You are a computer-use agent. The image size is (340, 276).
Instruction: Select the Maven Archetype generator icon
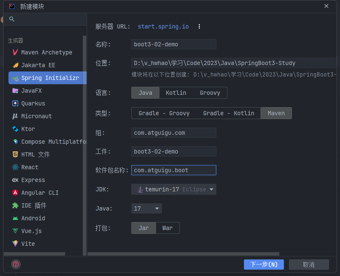coord(15,52)
